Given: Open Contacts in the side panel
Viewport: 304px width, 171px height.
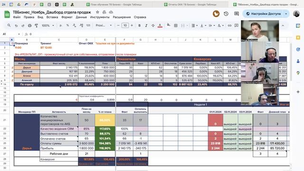Looking at the screenshot, I should click(298, 61).
